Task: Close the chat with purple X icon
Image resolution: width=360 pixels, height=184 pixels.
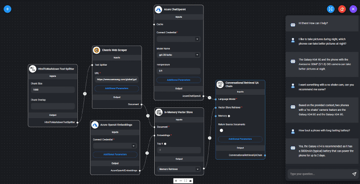Action: [353, 9]
